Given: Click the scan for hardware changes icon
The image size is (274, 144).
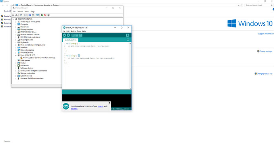Looking at the screenshot, I should (37, 15).
